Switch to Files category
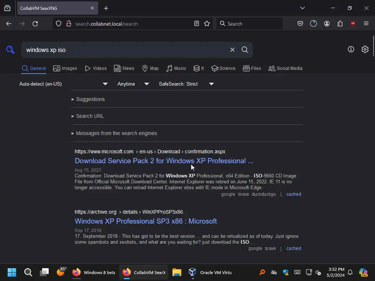The height and width of the screenshot is (281, 375). (252, 68)
